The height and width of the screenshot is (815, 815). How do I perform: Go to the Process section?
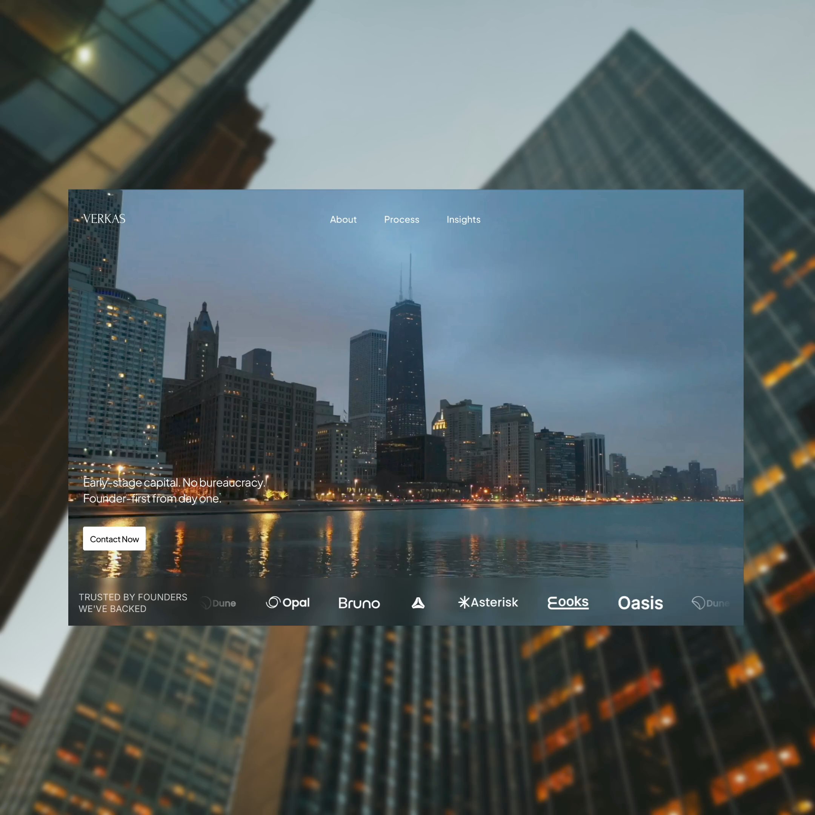coord(401,219)
